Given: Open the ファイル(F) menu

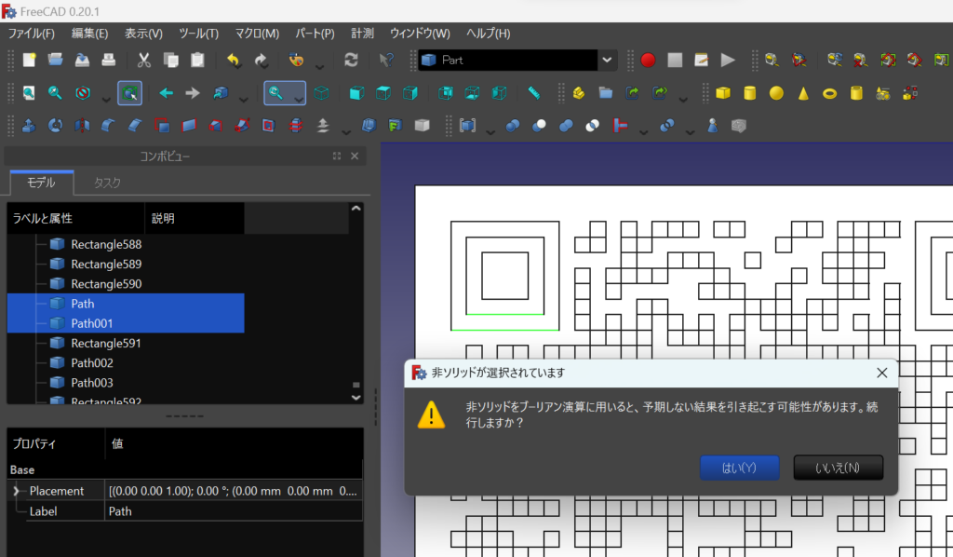Looking at the screenshot, I should click(31, 34).
